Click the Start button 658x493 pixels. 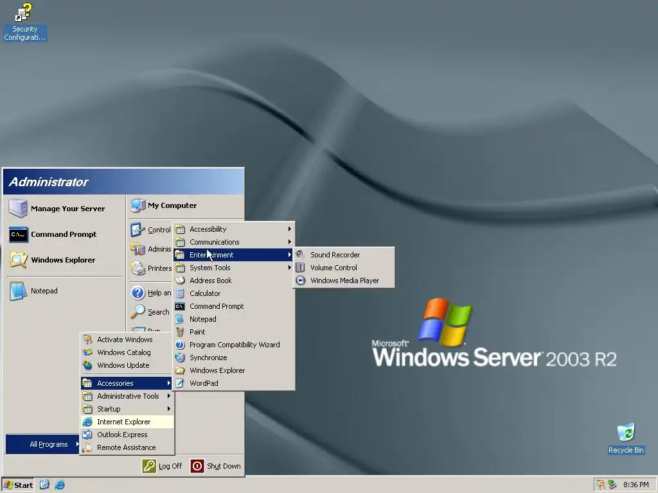click(17, 485)
